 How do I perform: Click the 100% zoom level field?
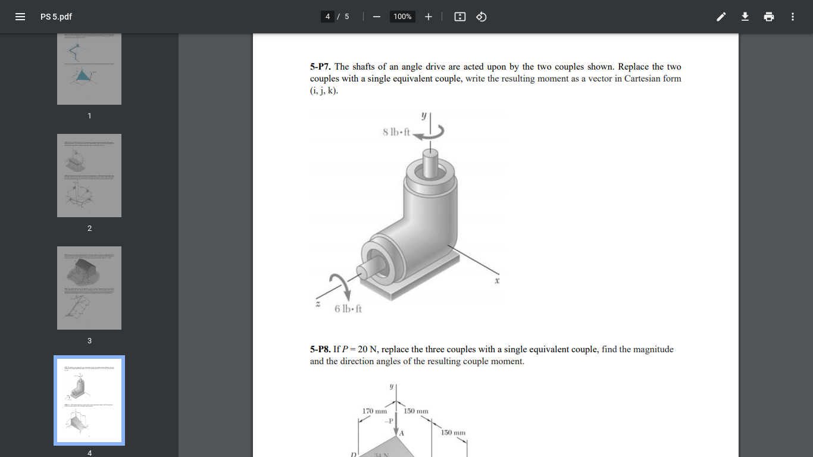click(x=402, y=17)
